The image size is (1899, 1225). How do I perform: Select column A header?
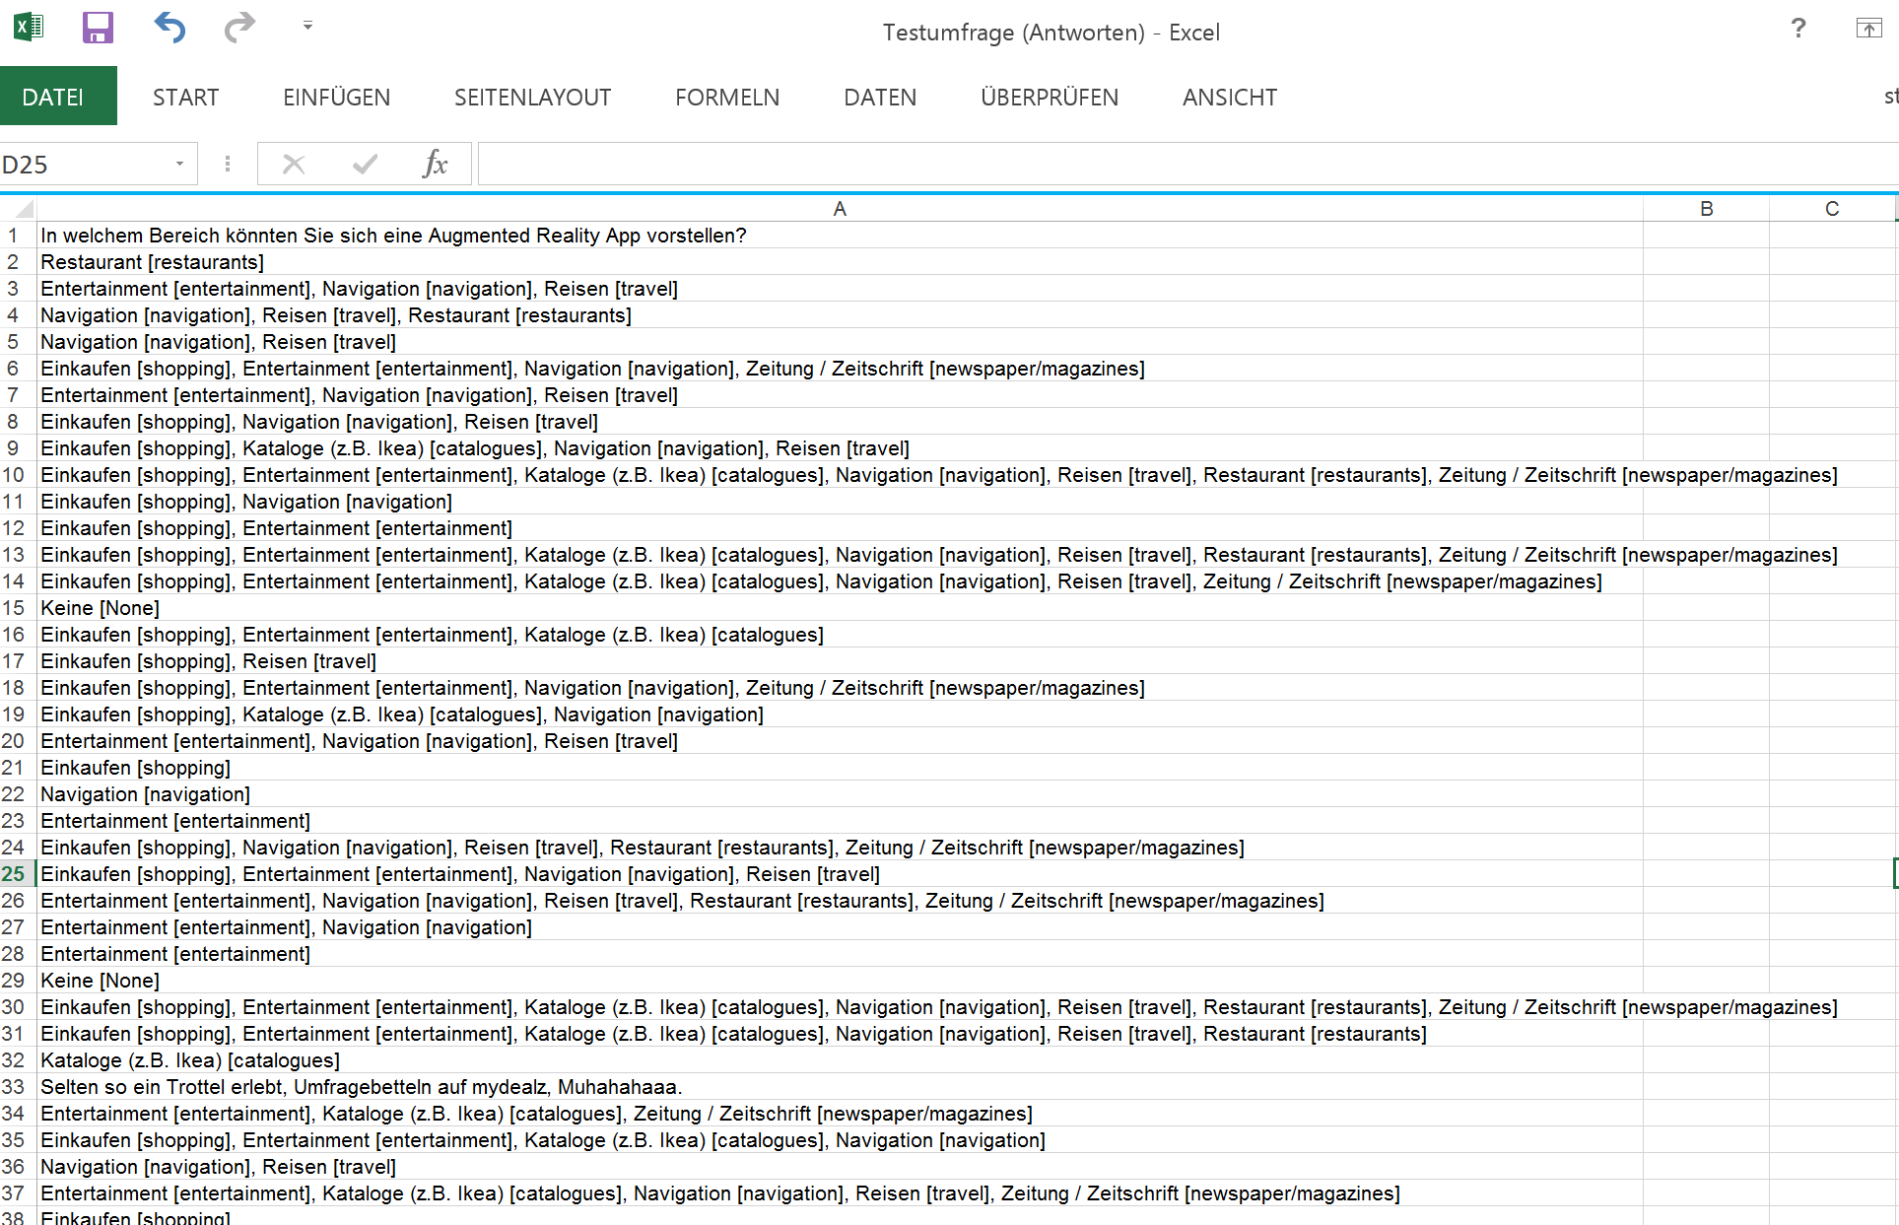[840, 209]
